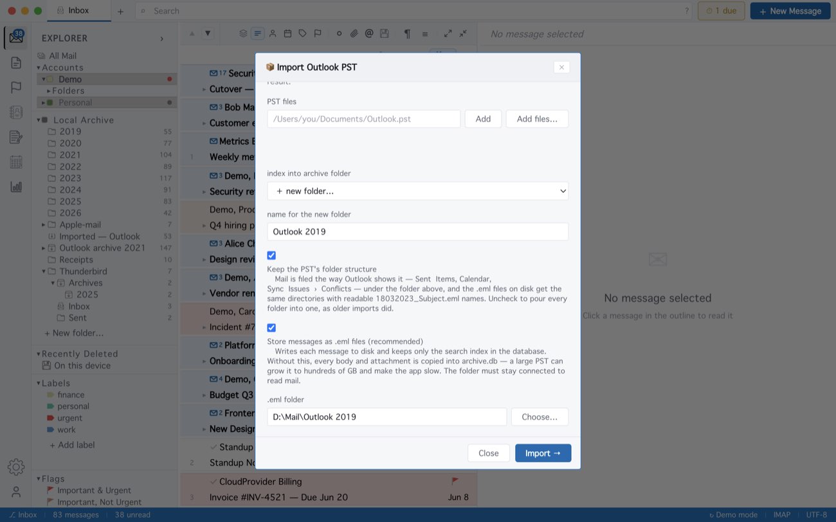Image resolution: width=836 pixels, height=522 pixels.
Task: Uncheck Store messages as .eml files
Action: point(271,328)
